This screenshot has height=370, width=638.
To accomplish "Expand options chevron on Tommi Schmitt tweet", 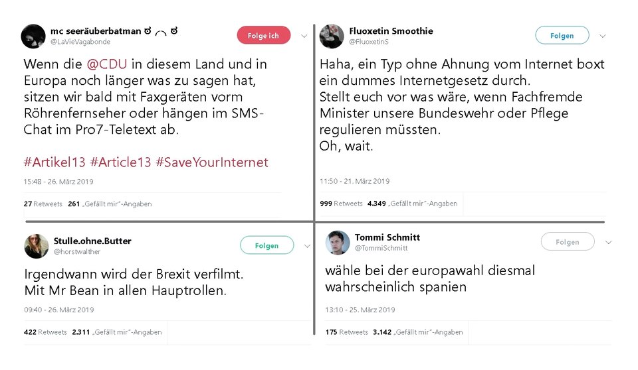I will (608, 243).
